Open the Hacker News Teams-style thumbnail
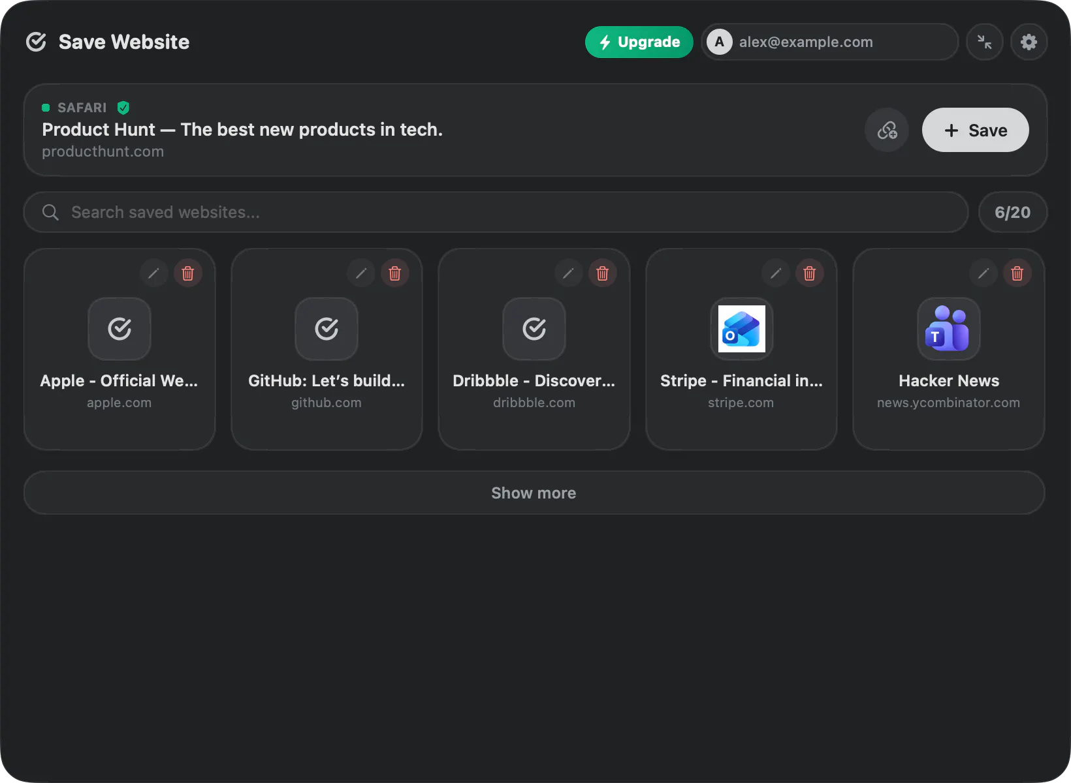The height and width of the screenshot is (783, 1071). coord(949,329)
